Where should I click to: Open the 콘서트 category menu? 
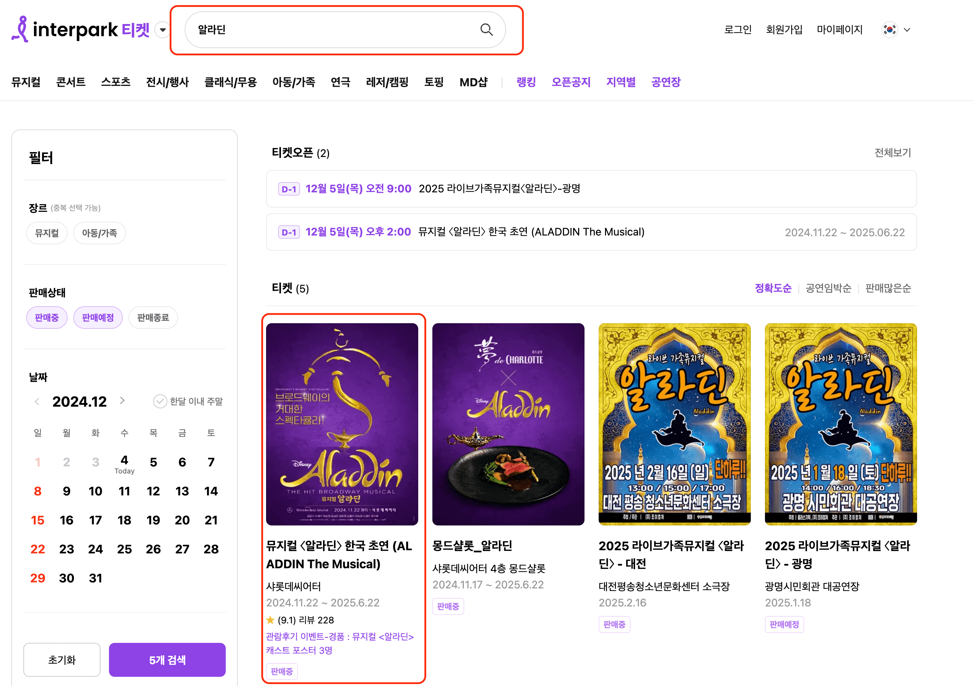pyautogui.click(x=70, y=82)
